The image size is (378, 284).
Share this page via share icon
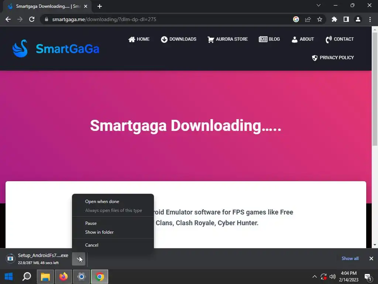coord(308,19)
